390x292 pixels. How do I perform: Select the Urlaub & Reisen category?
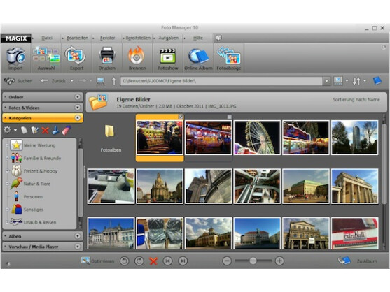(x=40, y=222)
